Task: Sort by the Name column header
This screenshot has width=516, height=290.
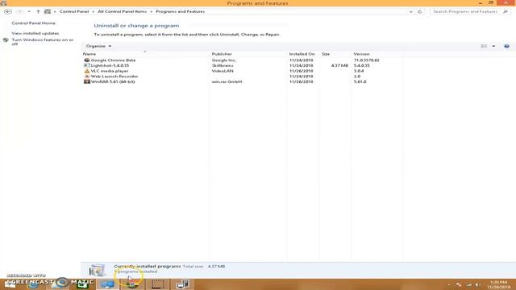Action: coord(89,54)
